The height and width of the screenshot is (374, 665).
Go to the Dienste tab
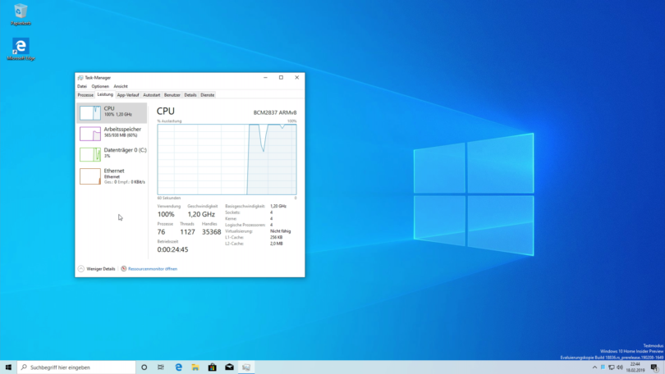click(x=208, y=95)
